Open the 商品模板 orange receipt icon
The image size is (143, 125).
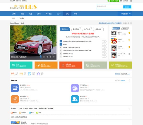click(x=15, y=99)
